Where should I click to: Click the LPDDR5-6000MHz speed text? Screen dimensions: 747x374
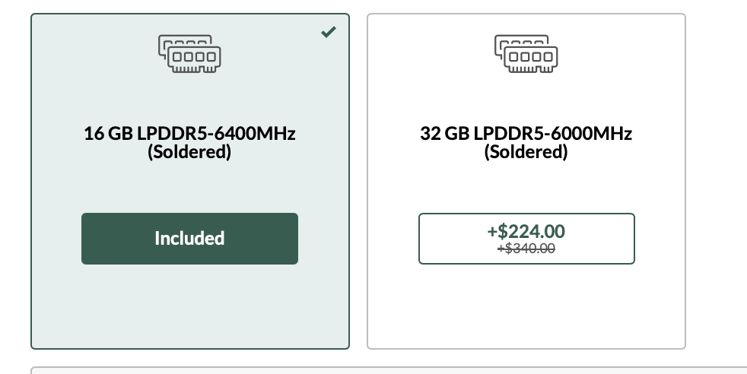coord(553,134)
